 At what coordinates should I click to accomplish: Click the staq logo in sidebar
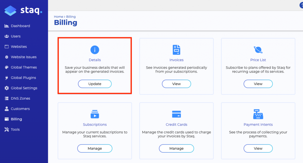23,10
